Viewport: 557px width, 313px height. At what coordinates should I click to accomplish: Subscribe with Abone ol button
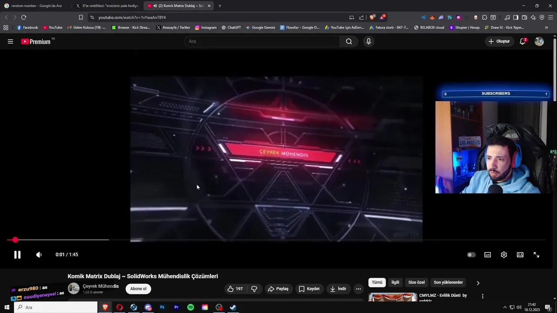click(138, 289)
